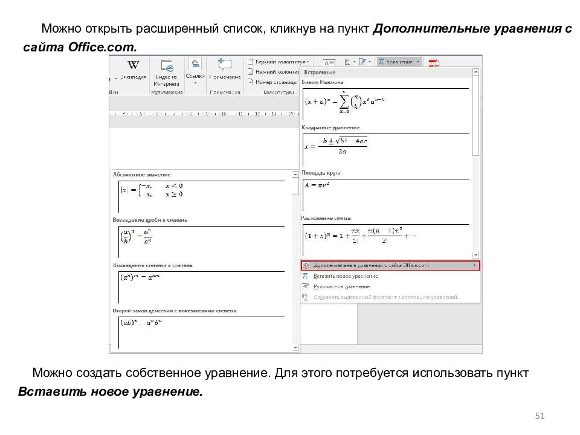Open Нижний колонтитул footer menu

point(274,72)
